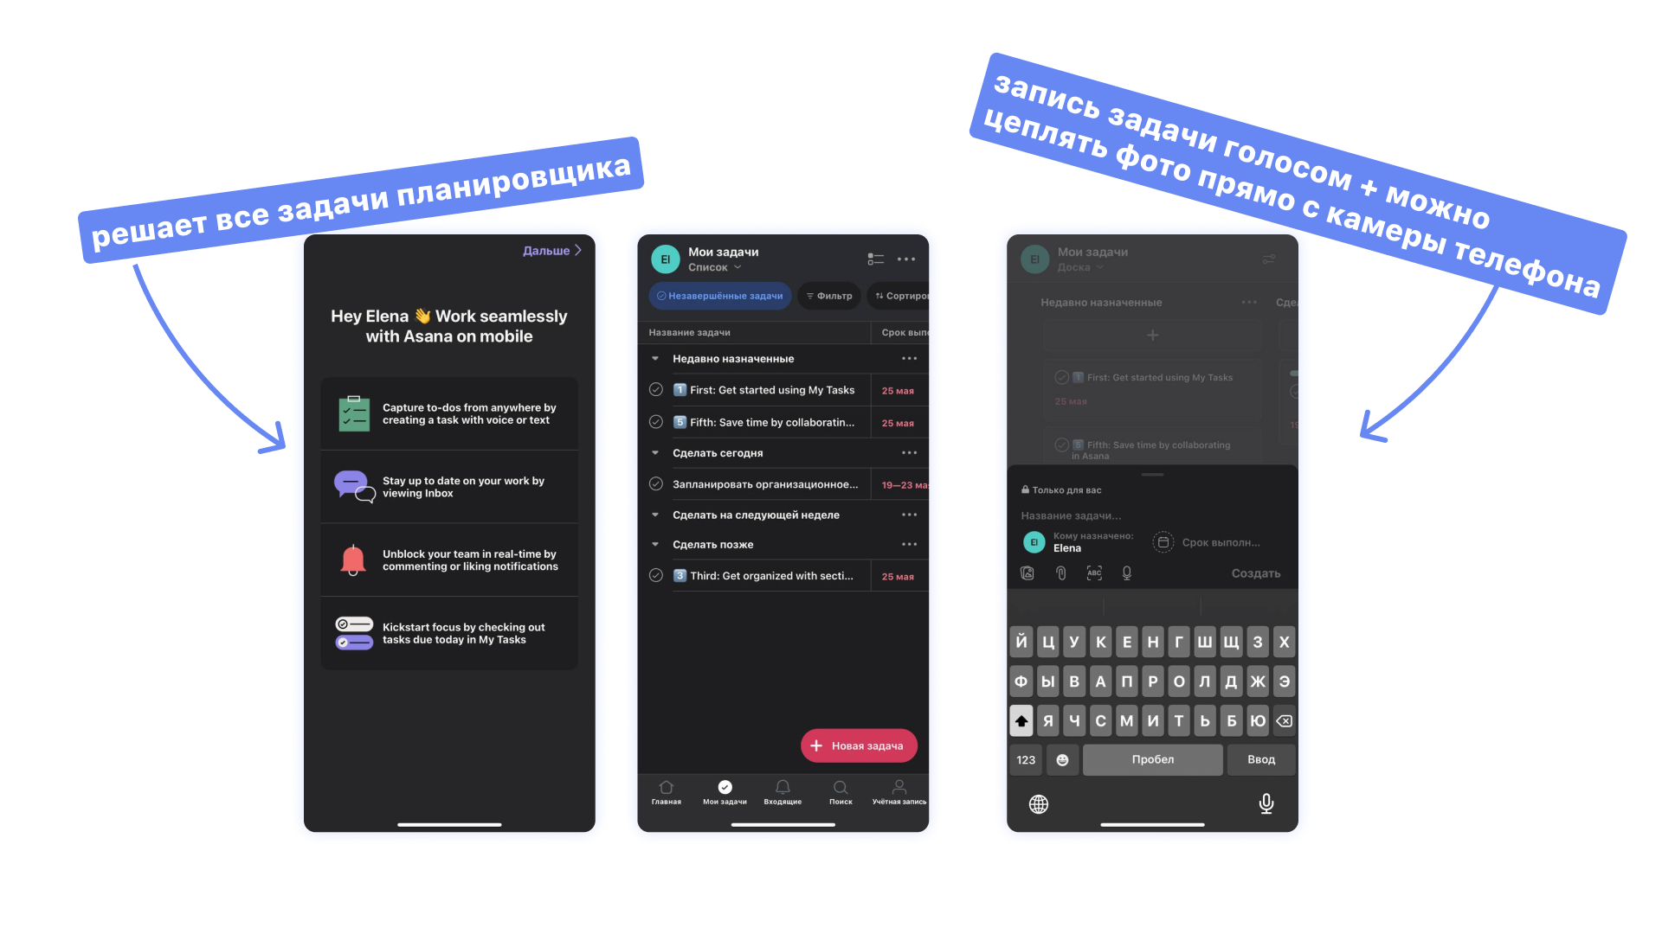The image size is (1662, 934).
Task: Tap the microphone icon to record task
Action: tap(1127, 575)
